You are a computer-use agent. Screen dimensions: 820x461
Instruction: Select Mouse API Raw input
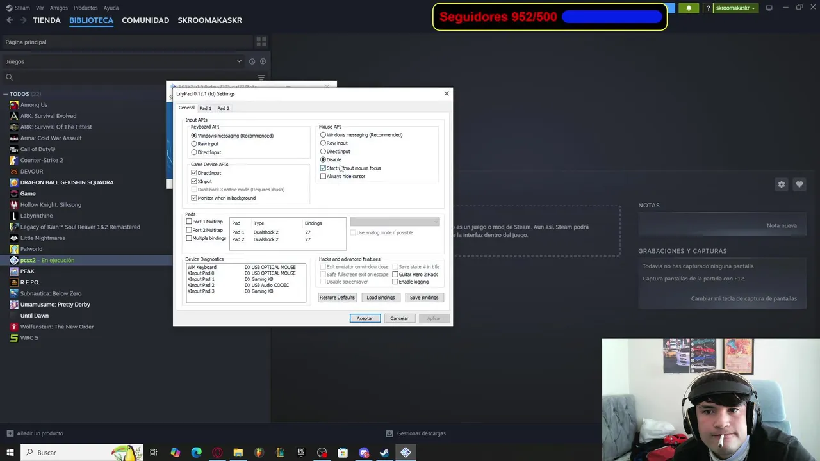[334, 143]
